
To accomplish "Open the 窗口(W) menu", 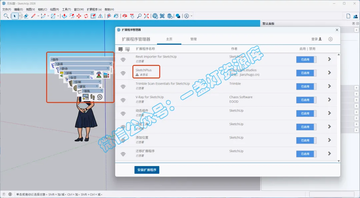I will [x=79, y=9].
